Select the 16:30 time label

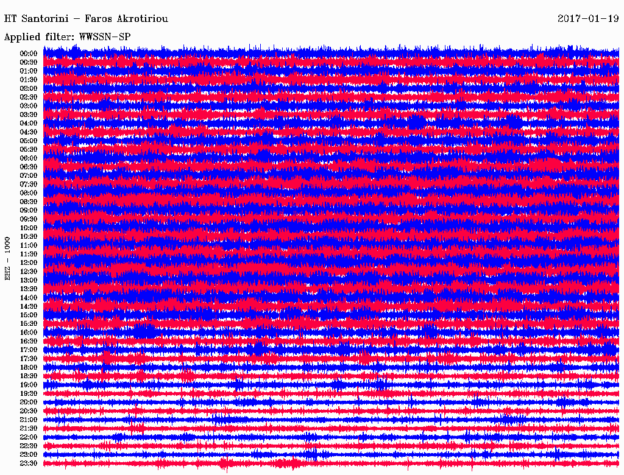coord(29,342)
